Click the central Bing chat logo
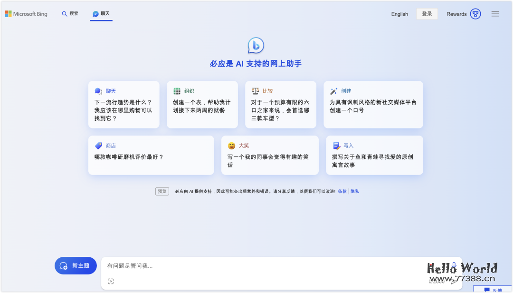 [x=256, y=45]
